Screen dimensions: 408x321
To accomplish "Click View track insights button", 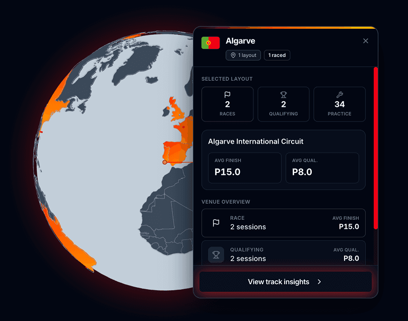I will [x=286, y=282].
